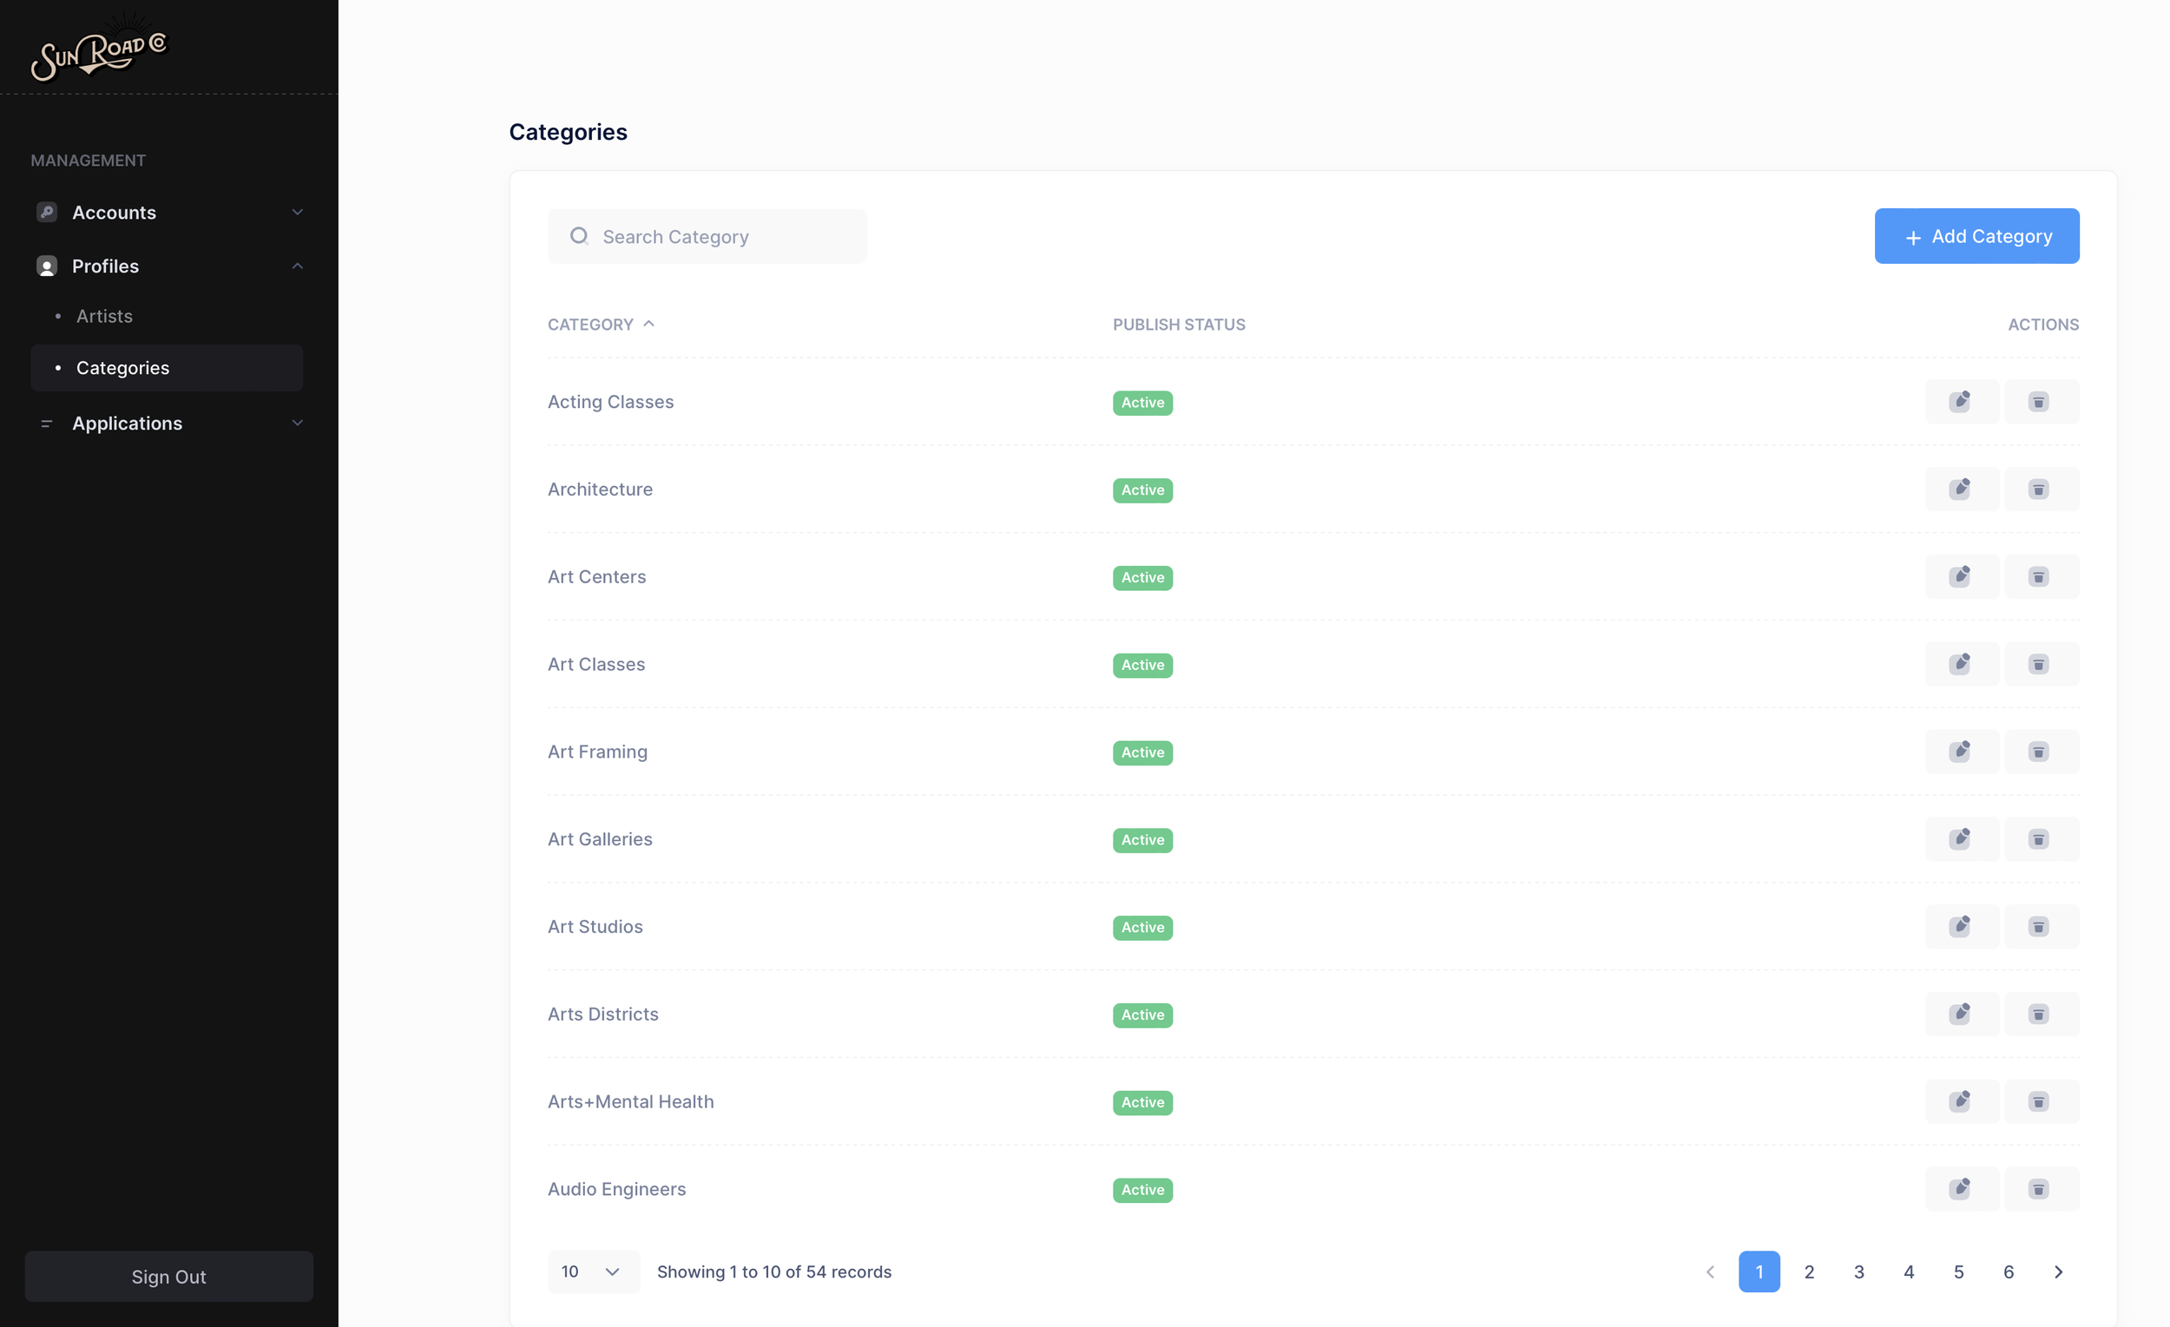Sort by the CATEGORY column header arrow
Image resolution: width=2170 pixels, height=1327 pixels.
click(x=649, y=323)
